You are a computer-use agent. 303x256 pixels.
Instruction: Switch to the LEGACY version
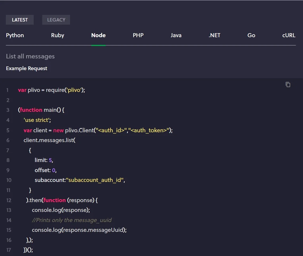click(56, 20)
